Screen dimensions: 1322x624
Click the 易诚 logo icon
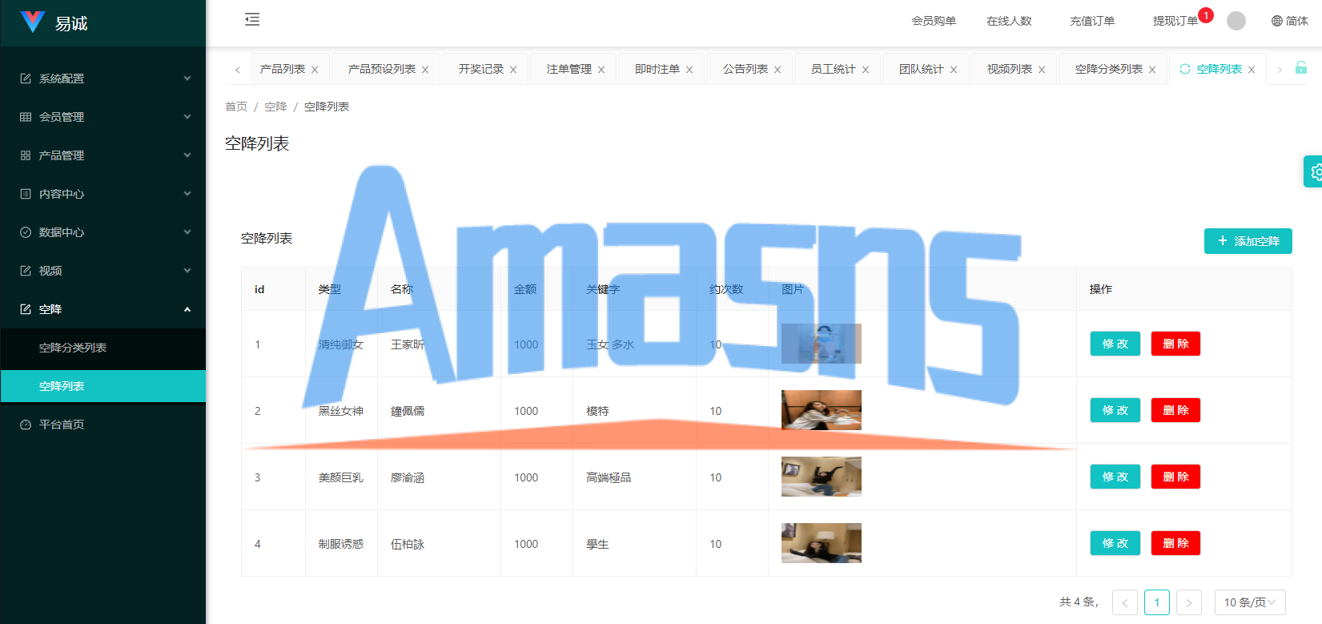point(33,22)
